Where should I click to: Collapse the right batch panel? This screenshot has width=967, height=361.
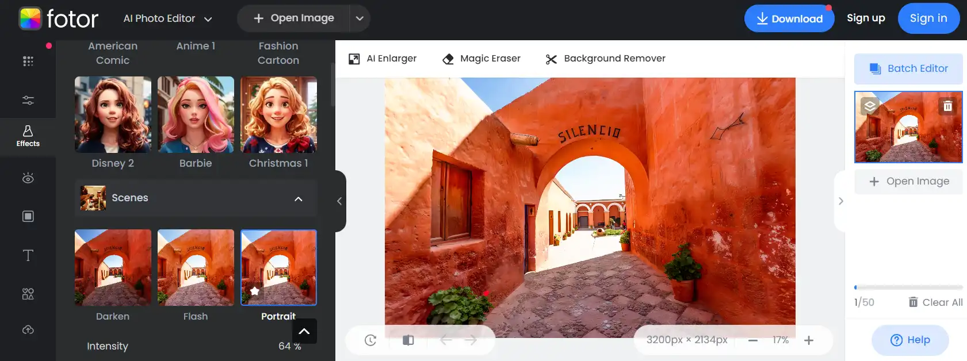tap(840, 201)
